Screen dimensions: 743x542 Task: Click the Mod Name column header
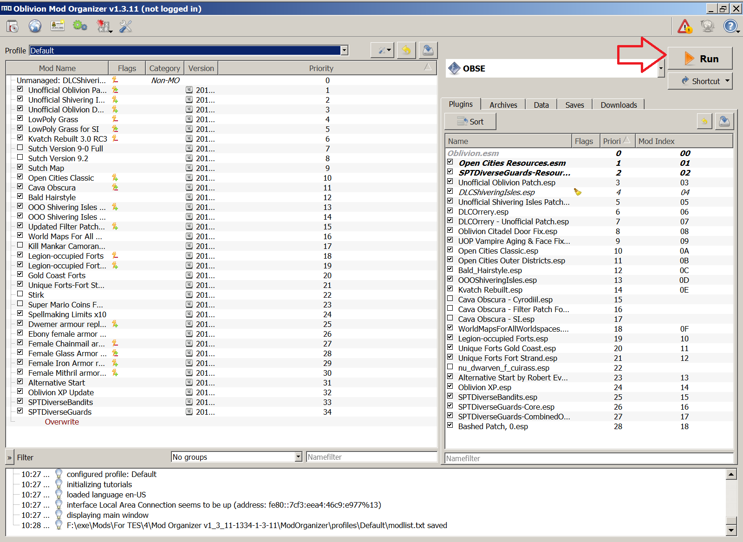[57, 68]
